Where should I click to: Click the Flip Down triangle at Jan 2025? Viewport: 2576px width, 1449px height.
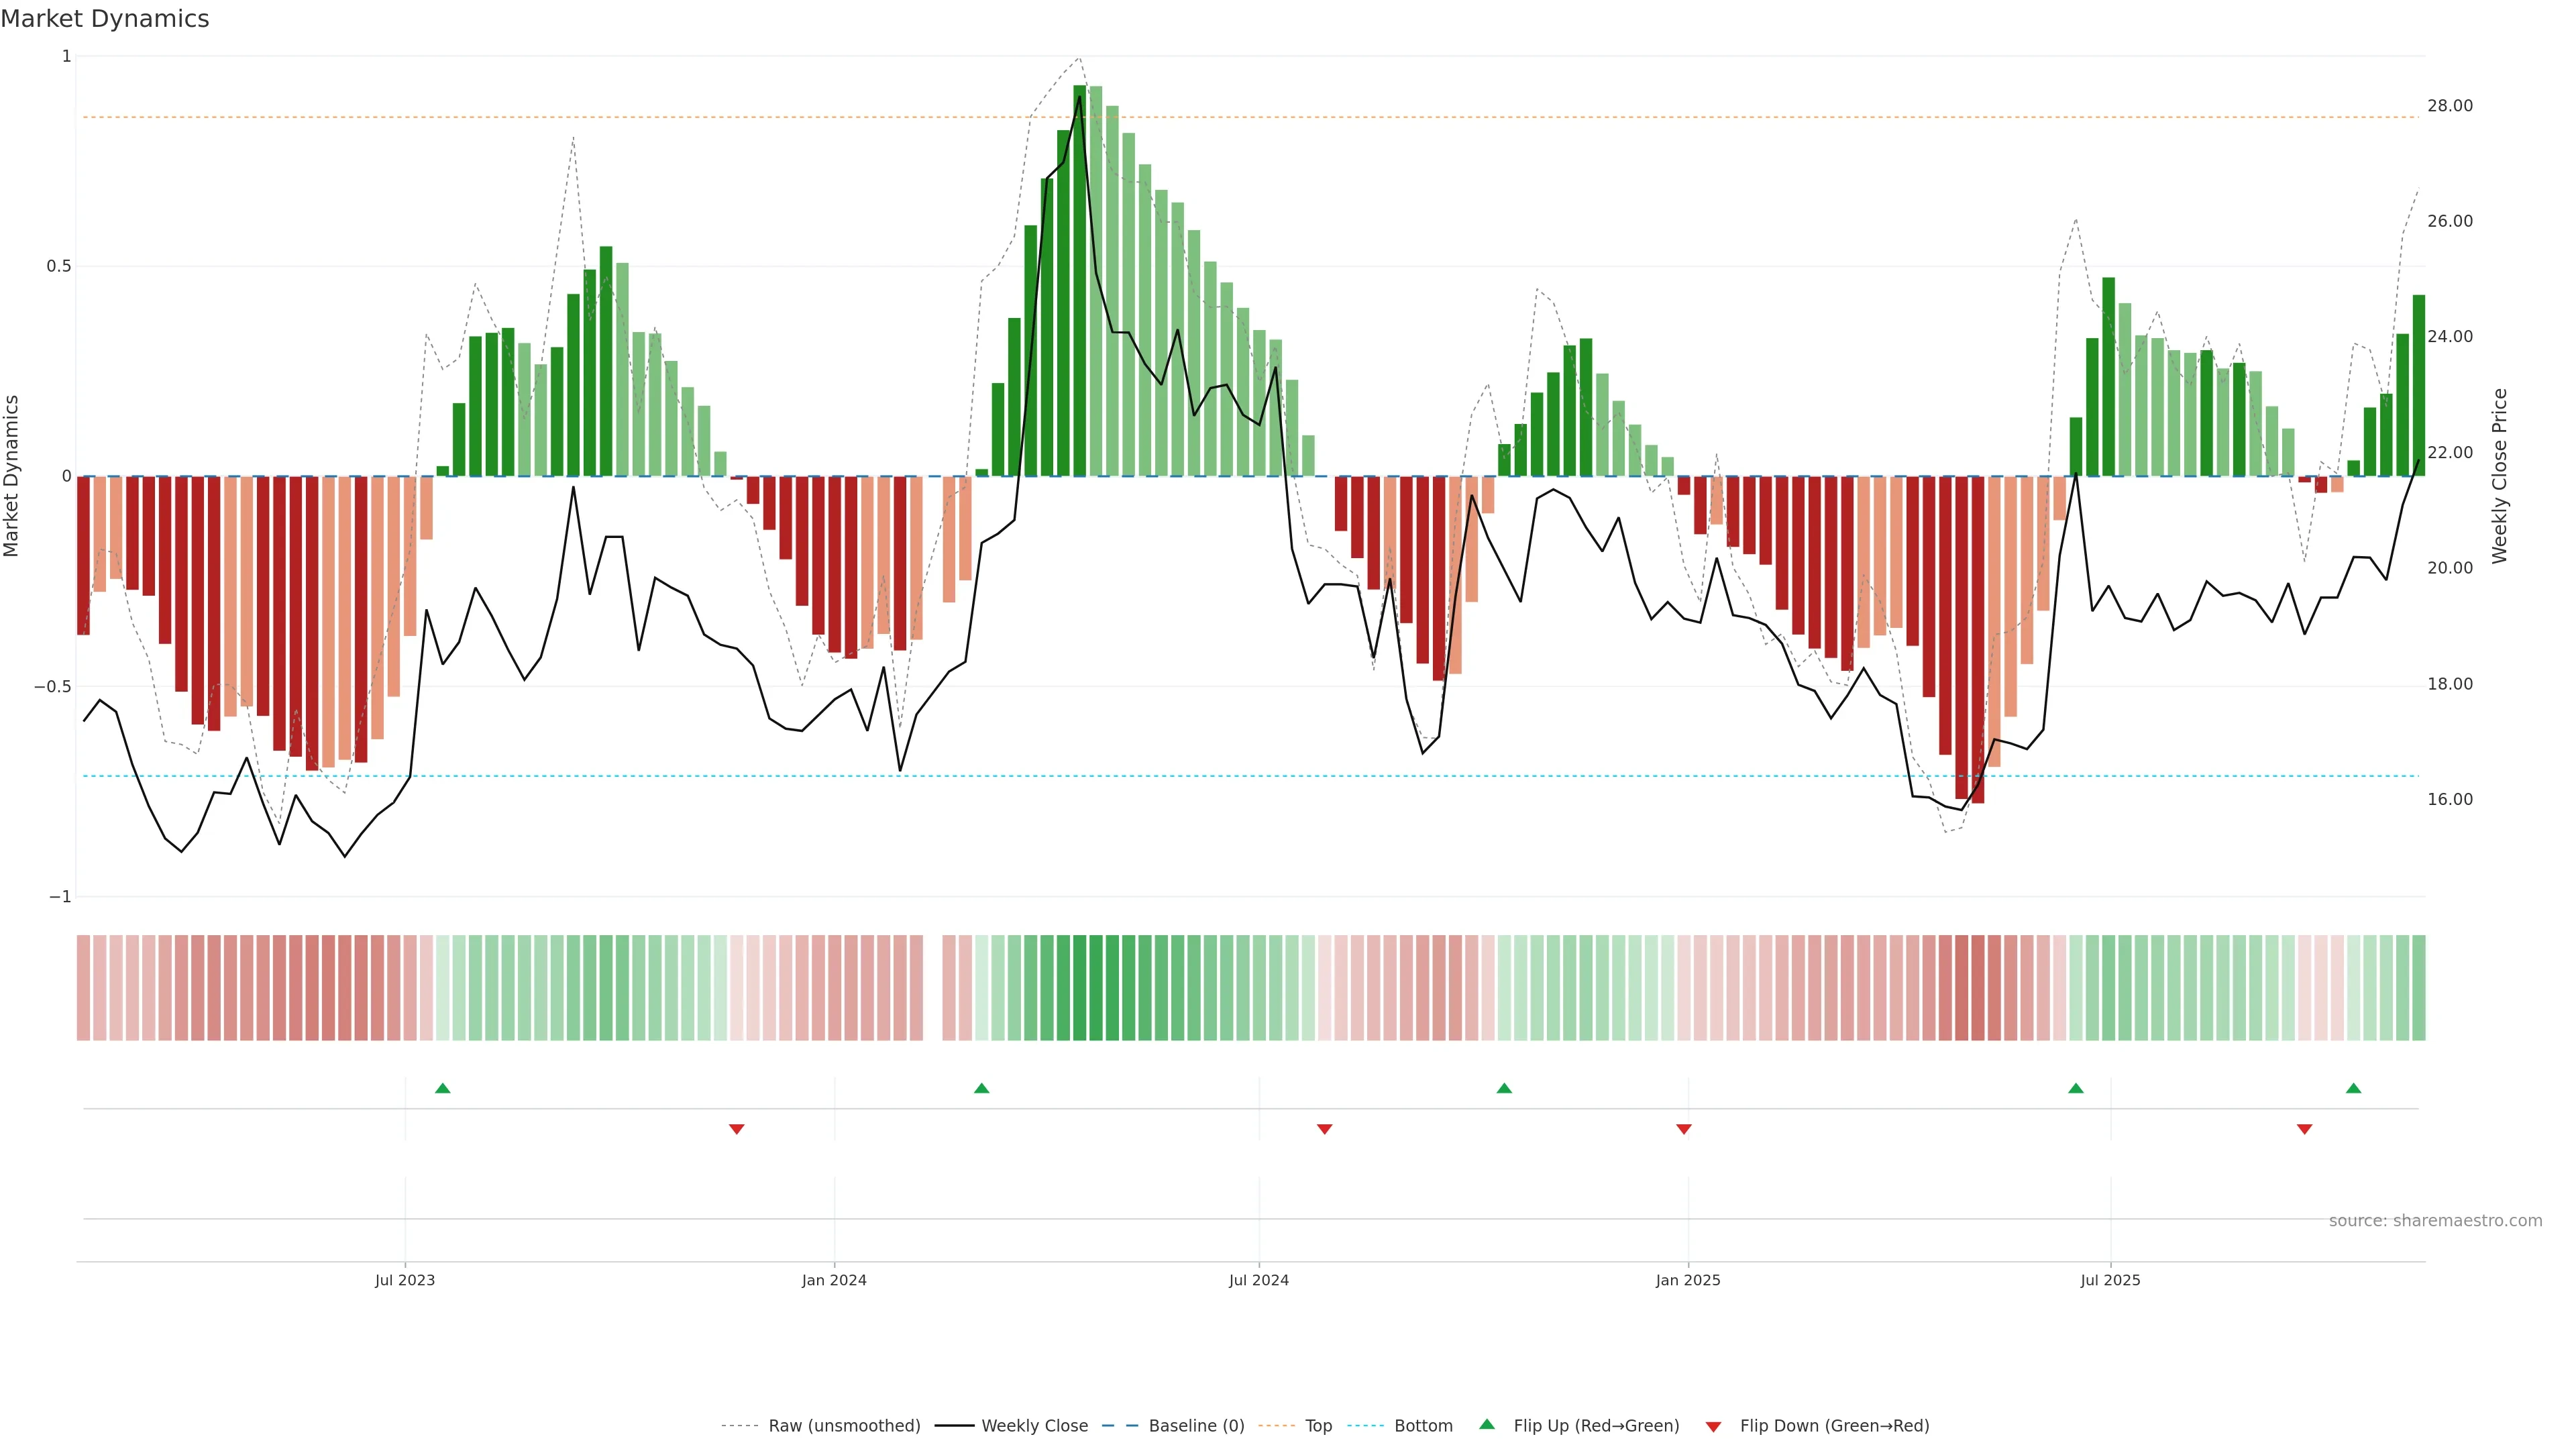[x=1684, y=1129]
